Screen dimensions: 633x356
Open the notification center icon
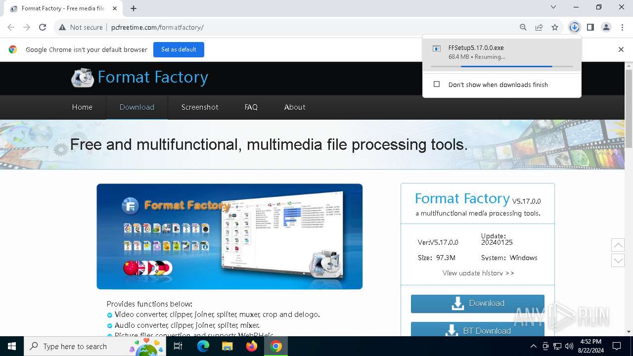click(617, 346)
